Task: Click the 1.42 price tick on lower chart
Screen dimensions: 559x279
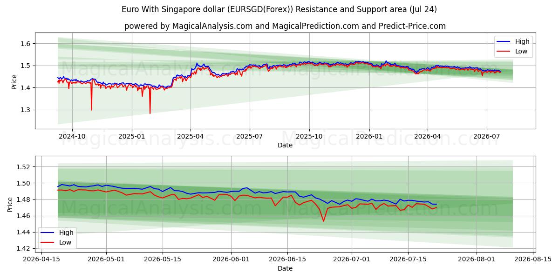Action: pos(24,248)
